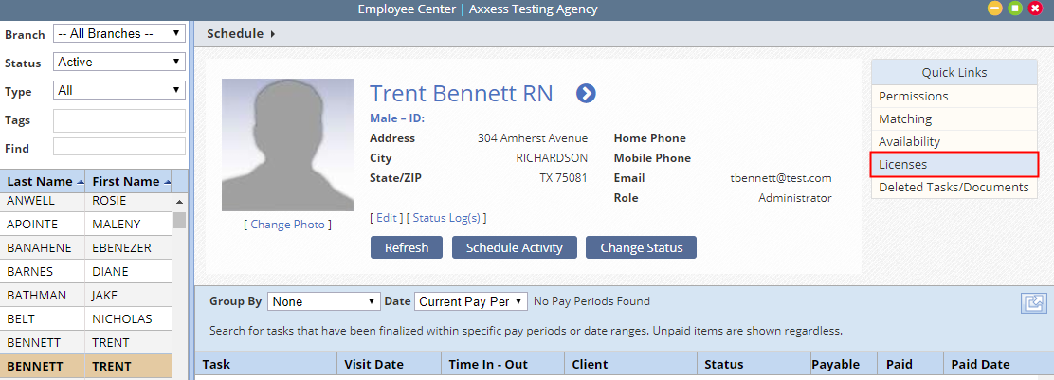
Task: Open the Status Log(s) link
Action: click(446, 218)
